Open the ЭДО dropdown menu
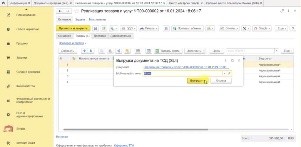The image size is (301, 147). (129, 28)
